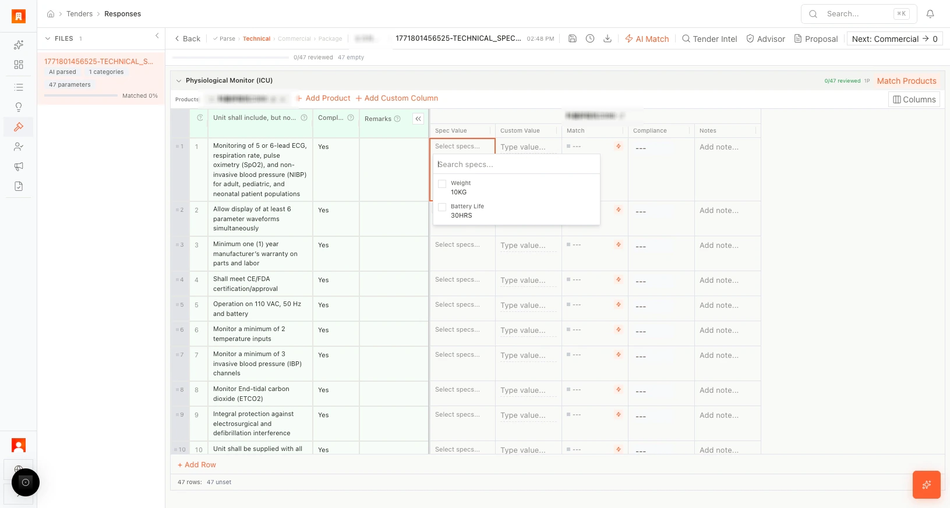Select the gavel tenders icon in sidebar

pyautogui.click(x=19, y=127)
